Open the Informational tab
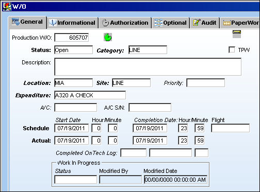This screenshot has height=192, width=260. pos(73,23)
